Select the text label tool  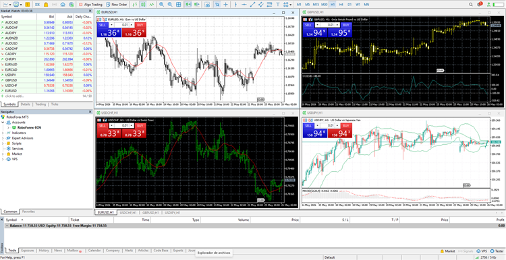(278, 5)
